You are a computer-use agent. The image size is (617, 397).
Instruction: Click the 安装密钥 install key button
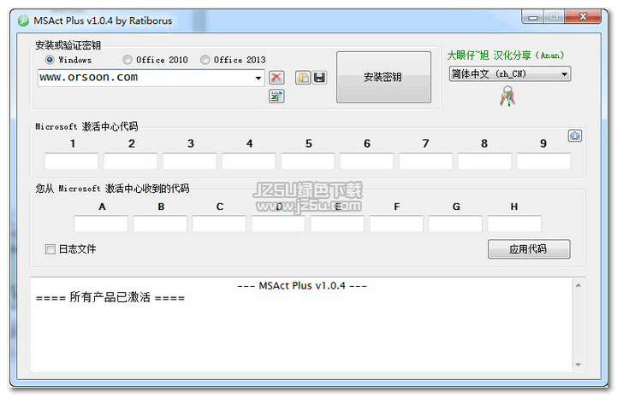[x=383, y=77]
